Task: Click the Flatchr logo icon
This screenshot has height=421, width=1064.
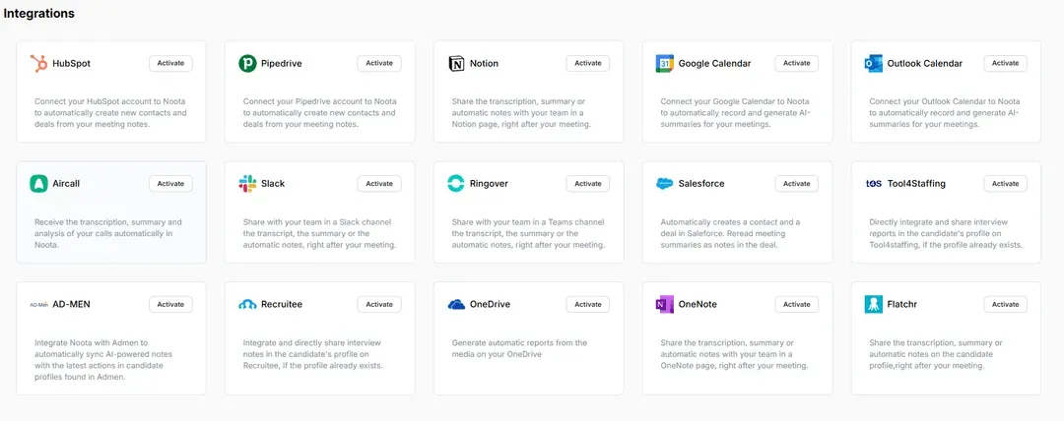Action: (873, 304)
